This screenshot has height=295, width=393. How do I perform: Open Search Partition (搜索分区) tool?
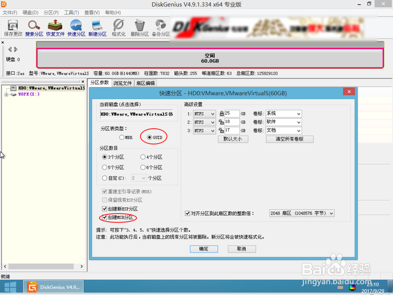pyautogui.click(x=34, y=28)
